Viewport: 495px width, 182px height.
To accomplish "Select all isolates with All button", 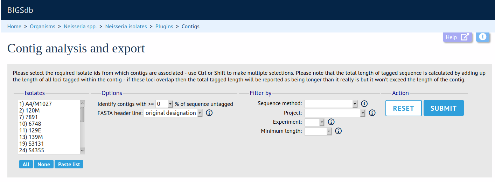I will click(26, 164).
